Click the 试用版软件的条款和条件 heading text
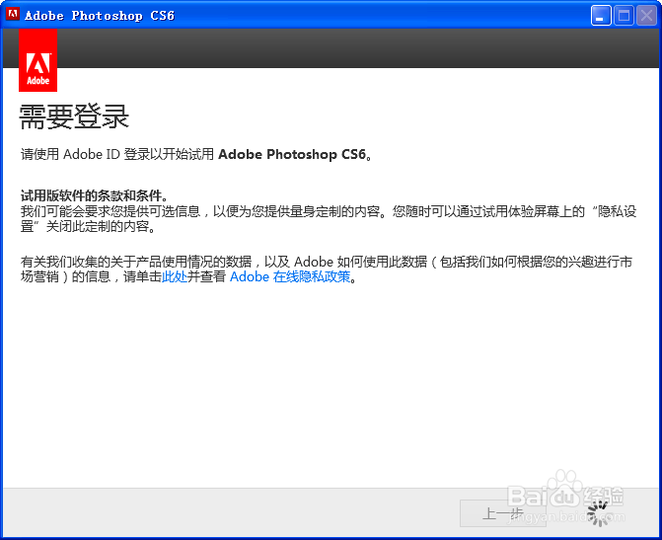The width and height of the screenshot is (662, 540). (95, 195)
